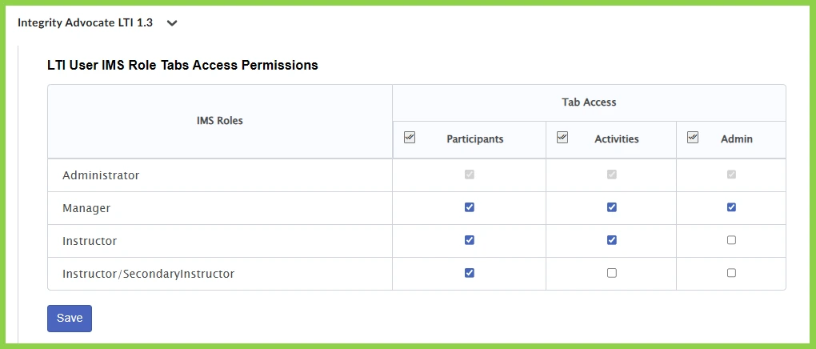Click the disabled Administrator Participants checkbox

click(470, 174)
